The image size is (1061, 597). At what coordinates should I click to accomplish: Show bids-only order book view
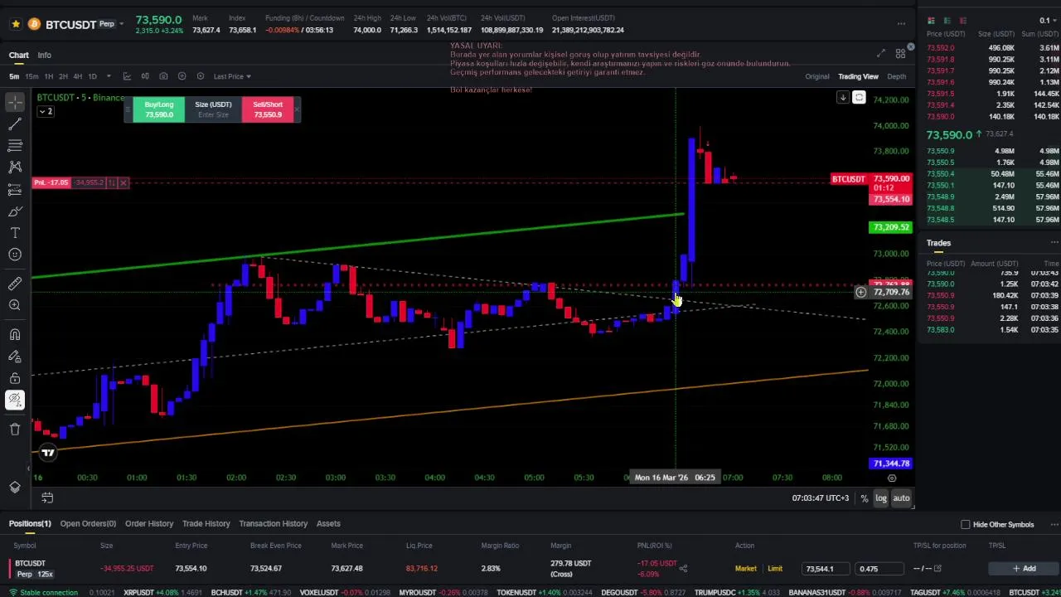[947, 21]
